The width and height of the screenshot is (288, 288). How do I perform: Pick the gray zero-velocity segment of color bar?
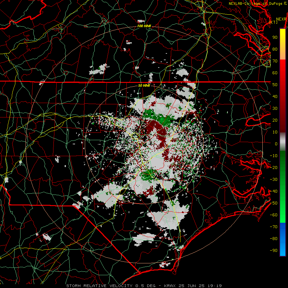click(283, 142)
